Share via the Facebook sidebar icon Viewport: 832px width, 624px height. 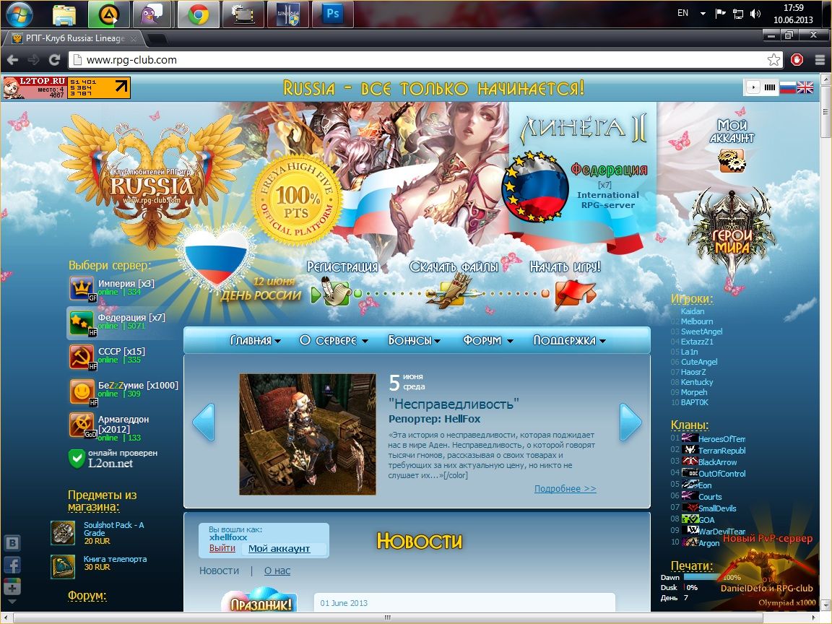(x=12, y=565)
